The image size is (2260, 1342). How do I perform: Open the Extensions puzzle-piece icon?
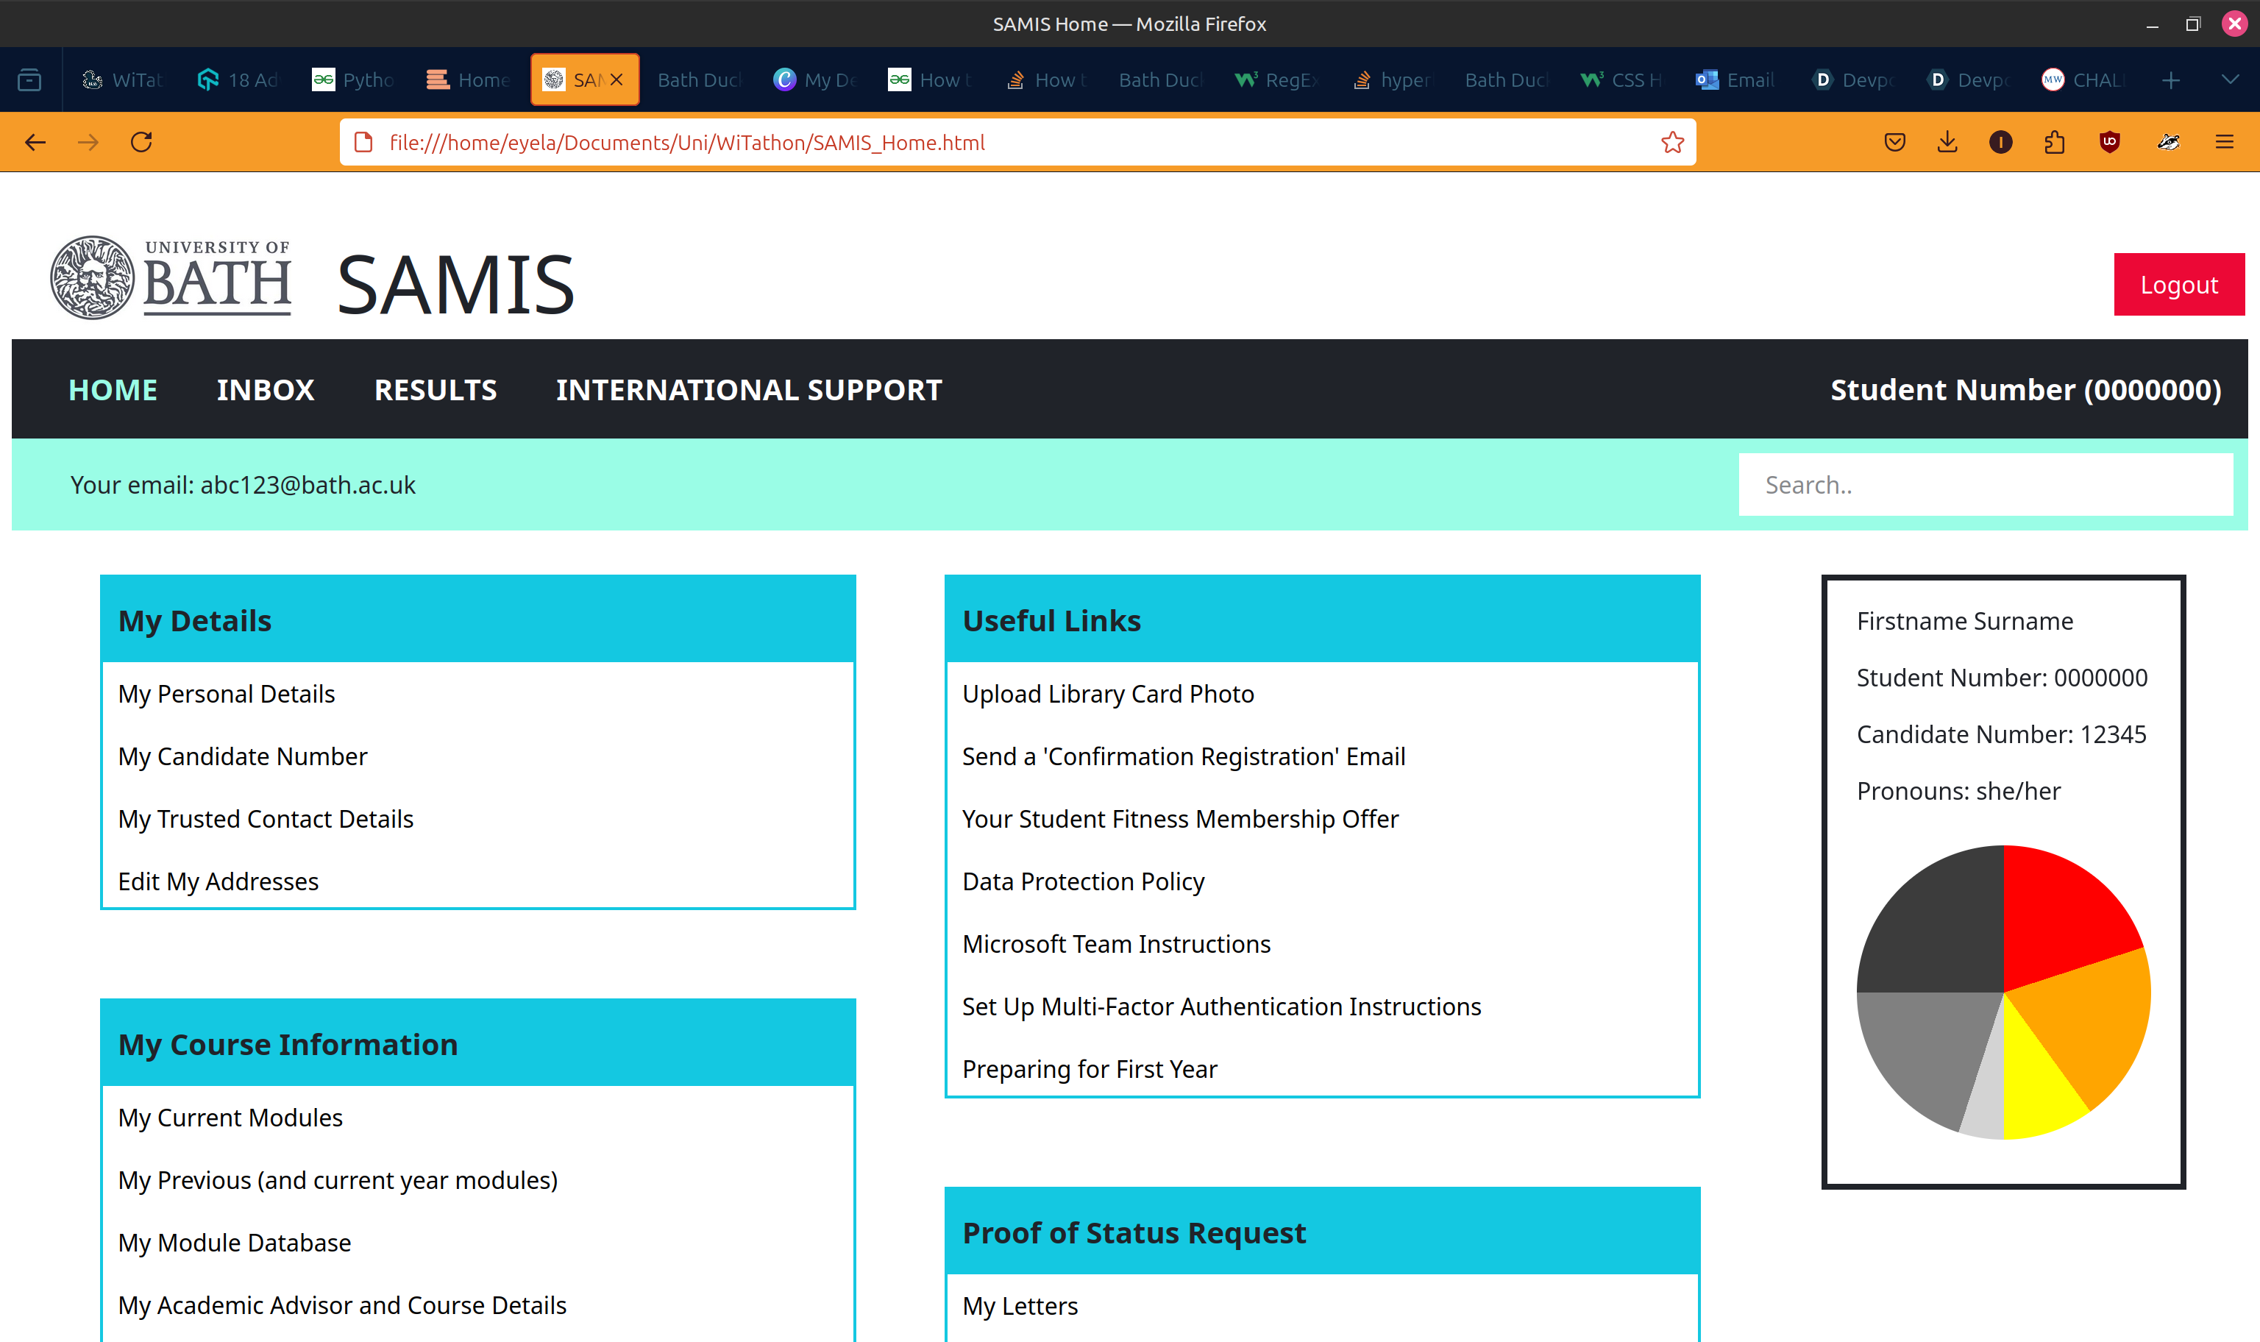2054,142
